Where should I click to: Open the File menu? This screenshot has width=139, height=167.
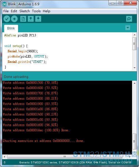[x=6, y=11]
